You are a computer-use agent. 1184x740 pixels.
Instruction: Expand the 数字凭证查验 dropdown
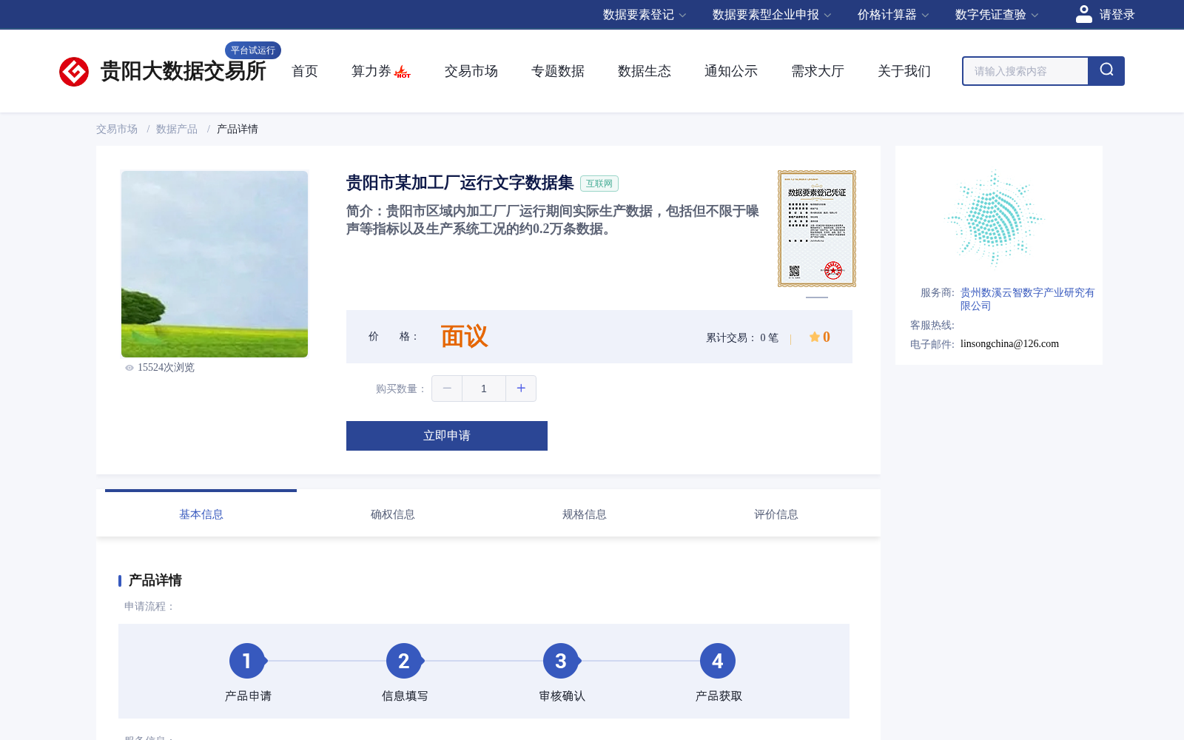[997, 15]
